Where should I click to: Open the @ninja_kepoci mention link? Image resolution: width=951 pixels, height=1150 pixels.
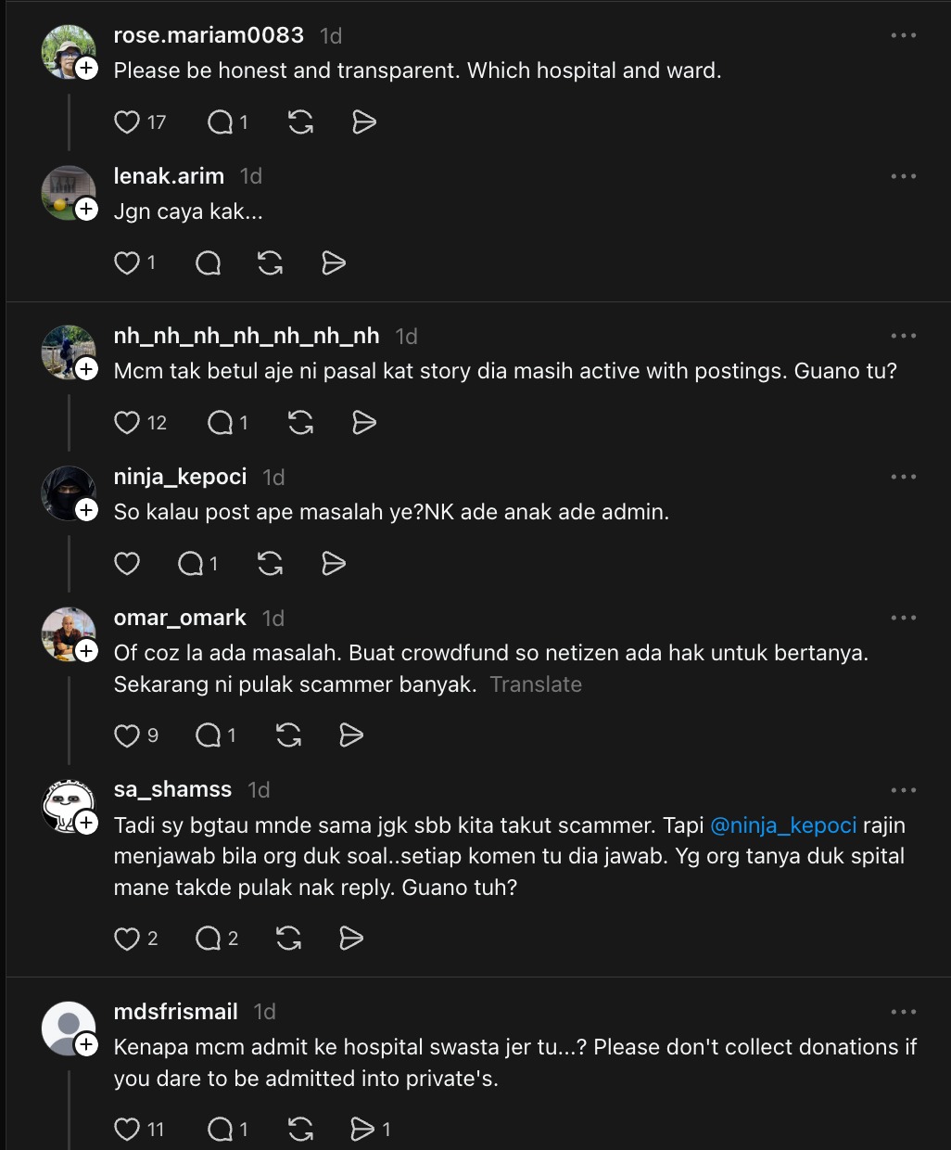click(783, 825)
